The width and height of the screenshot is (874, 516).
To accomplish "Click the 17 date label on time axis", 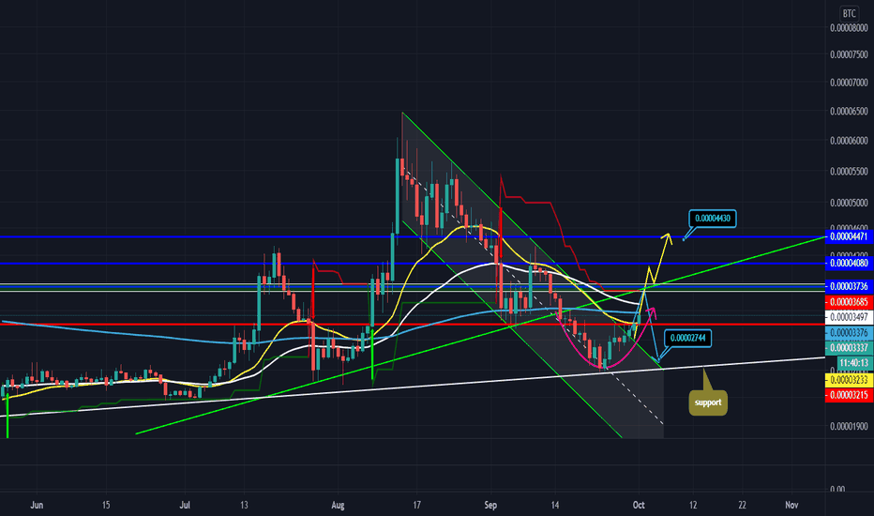I will pyautogui.click(x=417, y=505).
